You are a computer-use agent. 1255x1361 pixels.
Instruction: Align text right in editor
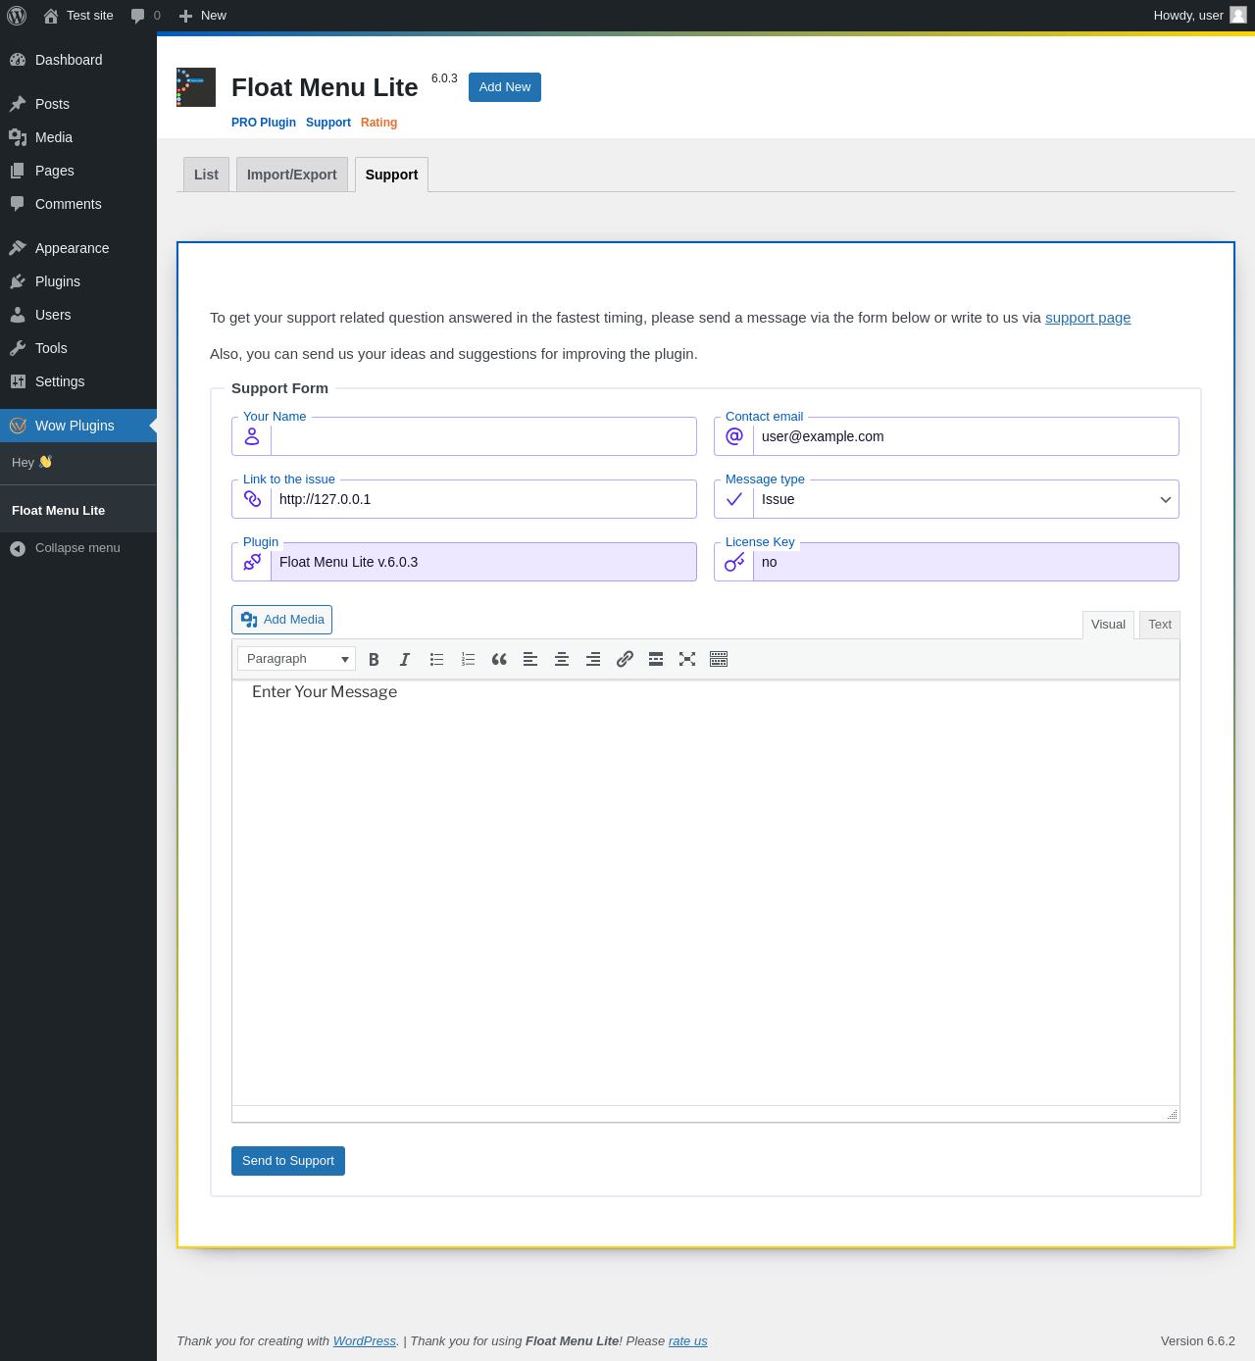(593, 659)
